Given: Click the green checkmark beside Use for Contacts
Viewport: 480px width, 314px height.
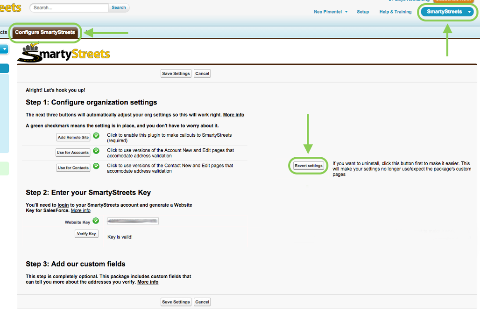Looking at the screenshot, I should tap(96, 166).
